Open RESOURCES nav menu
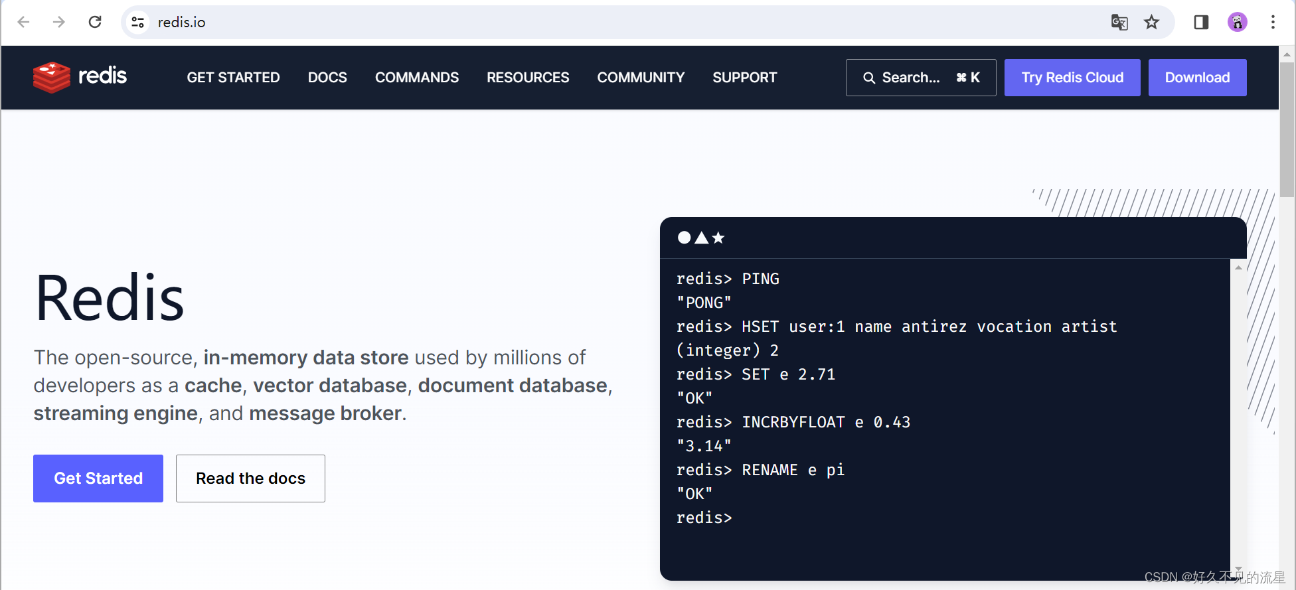 pos(528,78)
